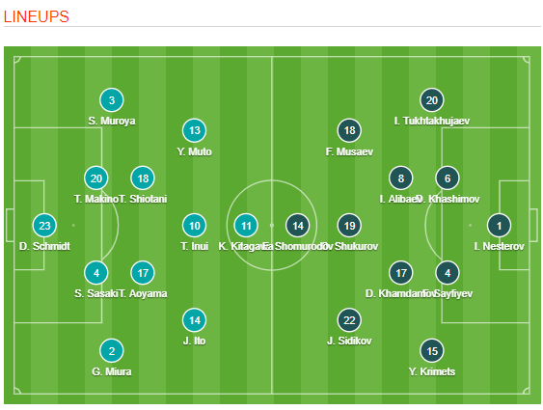Select T. Makino's number 20 circle
Screen dimensions: 543x410
pyautogui.click(x=95, y=178)
